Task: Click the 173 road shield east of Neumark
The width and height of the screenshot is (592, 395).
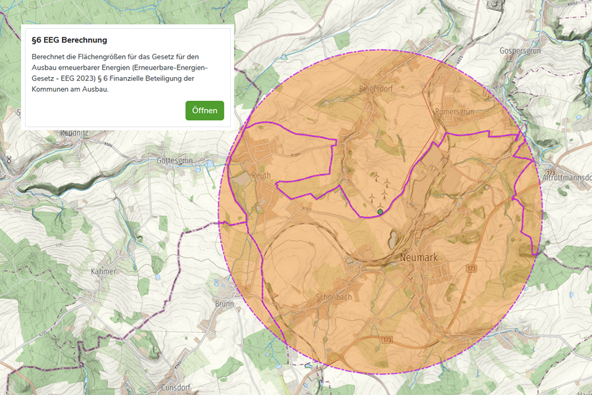Action: tap(471, 269)
